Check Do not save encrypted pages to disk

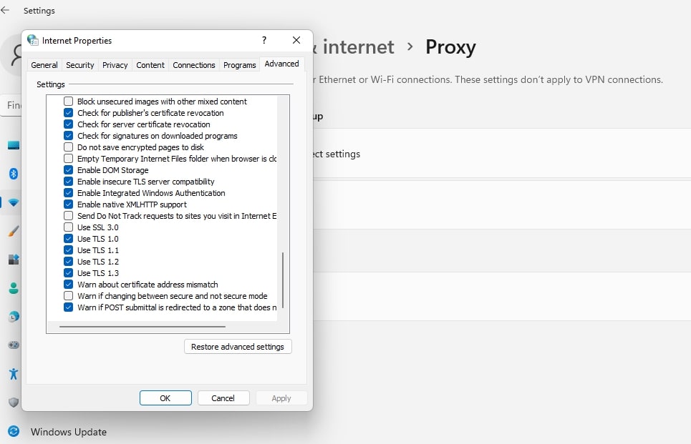69,147
